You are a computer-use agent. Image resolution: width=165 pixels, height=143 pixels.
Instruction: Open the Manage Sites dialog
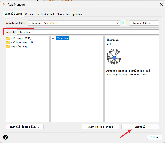pos(144,23)
